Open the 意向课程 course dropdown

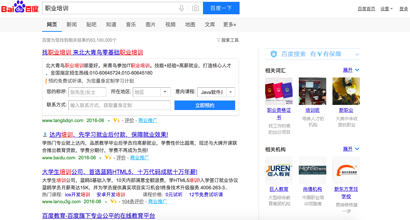point(230,92)
